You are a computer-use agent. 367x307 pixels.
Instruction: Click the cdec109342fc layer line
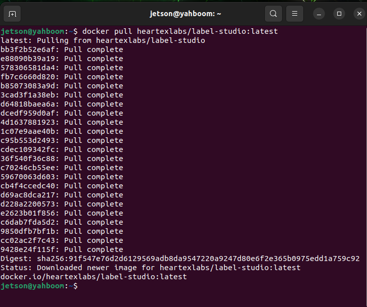point(62,149)
